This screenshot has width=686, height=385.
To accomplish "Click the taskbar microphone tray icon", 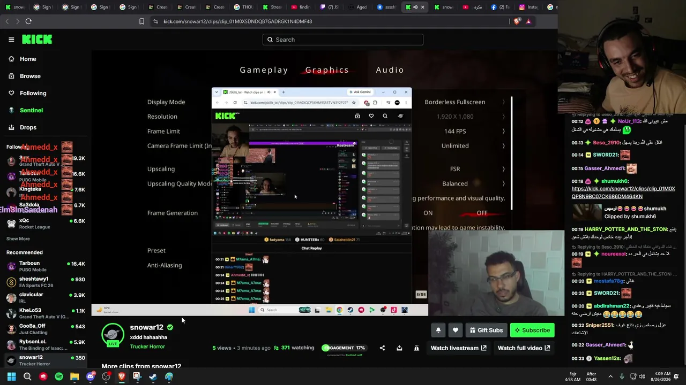I will pyautogui.click(x=622, y=376).
